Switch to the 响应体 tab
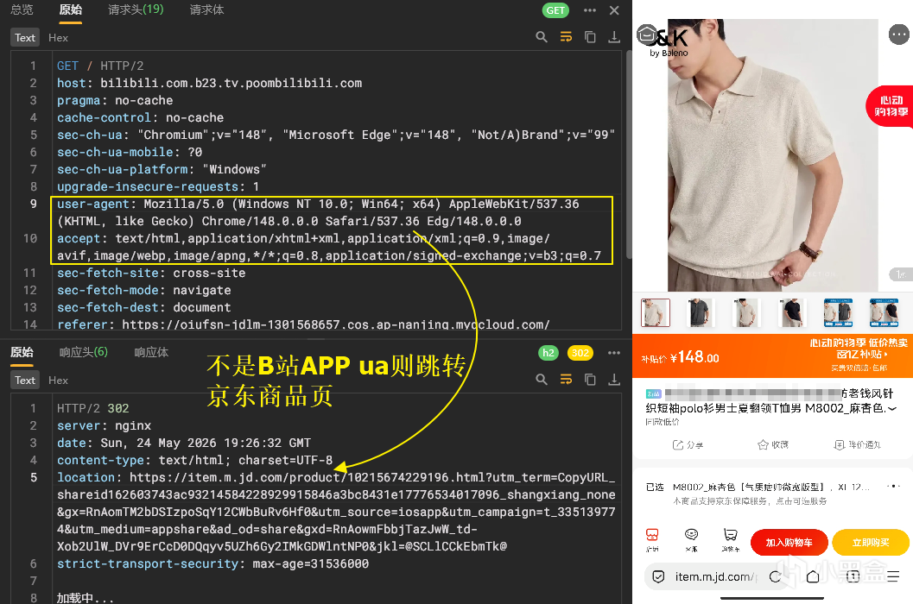 (151, 352)
